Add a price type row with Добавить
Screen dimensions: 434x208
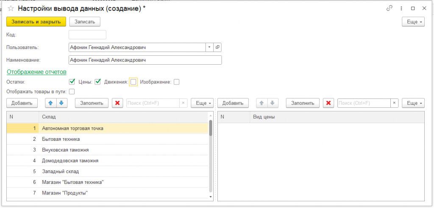[x=233, y=103]
